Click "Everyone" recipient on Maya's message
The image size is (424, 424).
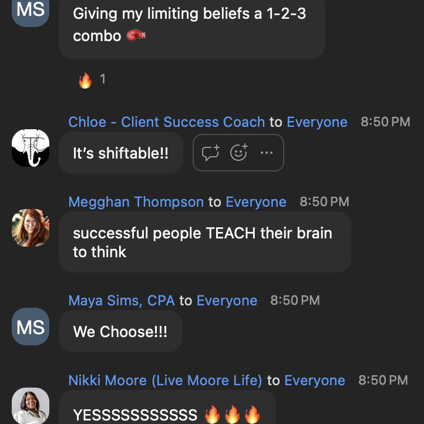pyautogui.click(x=227, y=301)
